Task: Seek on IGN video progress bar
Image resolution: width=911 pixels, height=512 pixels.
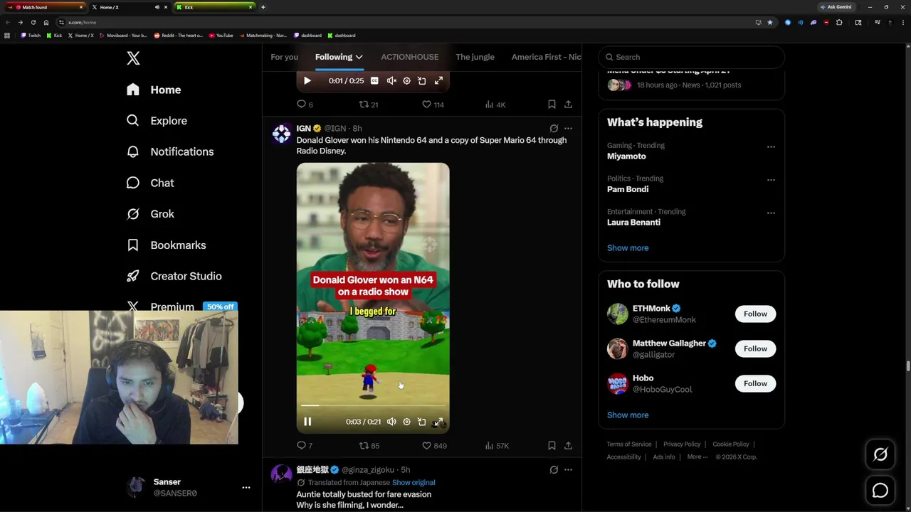Action: tap(373, 406)
